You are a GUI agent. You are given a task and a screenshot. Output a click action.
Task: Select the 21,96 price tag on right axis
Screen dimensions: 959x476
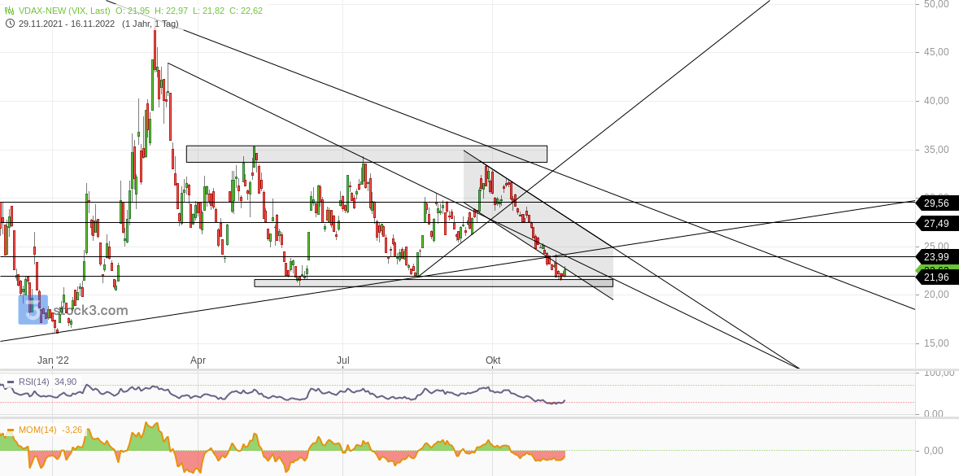click(x=937, y=277)
